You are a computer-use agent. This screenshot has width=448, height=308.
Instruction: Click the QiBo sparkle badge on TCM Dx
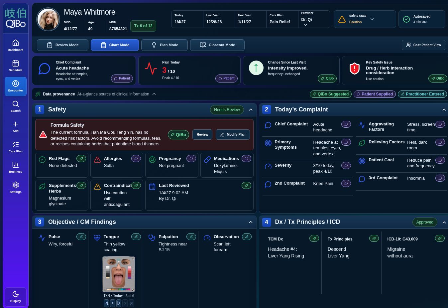click(x=314, y=238)
